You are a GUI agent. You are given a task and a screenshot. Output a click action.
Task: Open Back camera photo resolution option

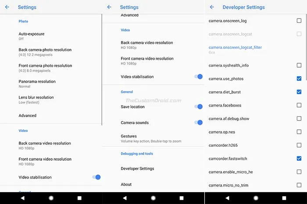click(51, 52)
